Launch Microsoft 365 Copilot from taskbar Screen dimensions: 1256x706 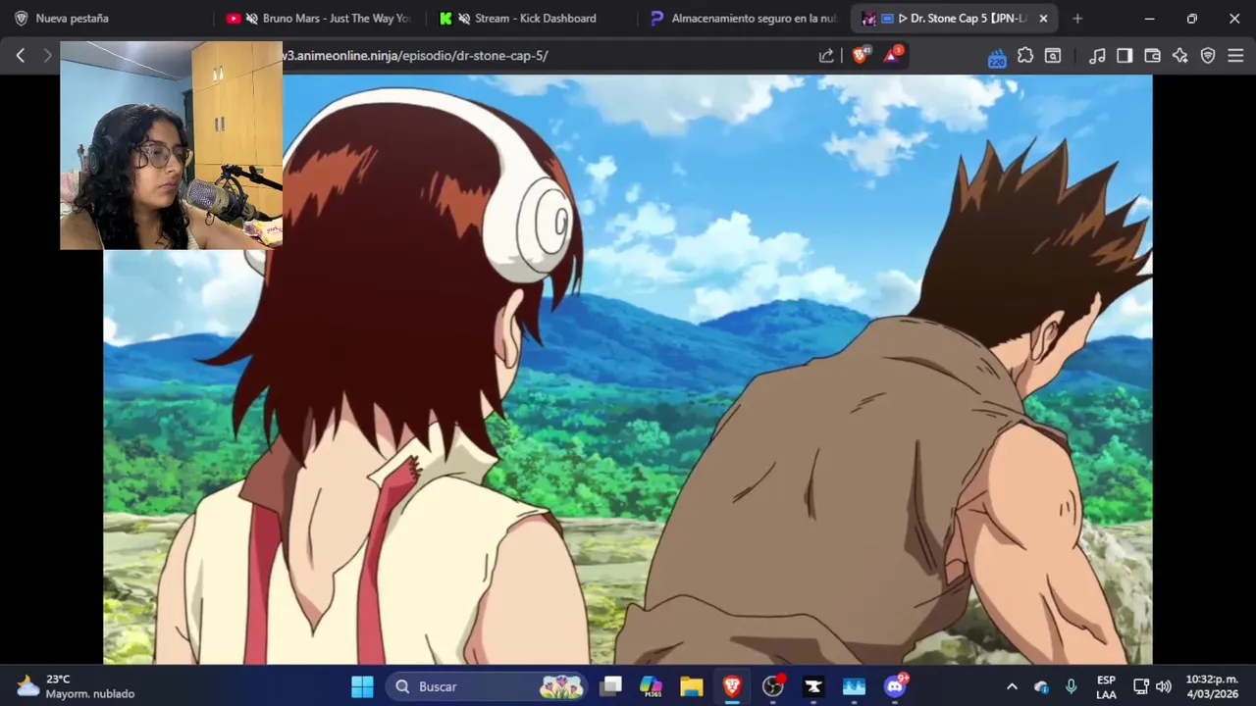click(651, 686)
